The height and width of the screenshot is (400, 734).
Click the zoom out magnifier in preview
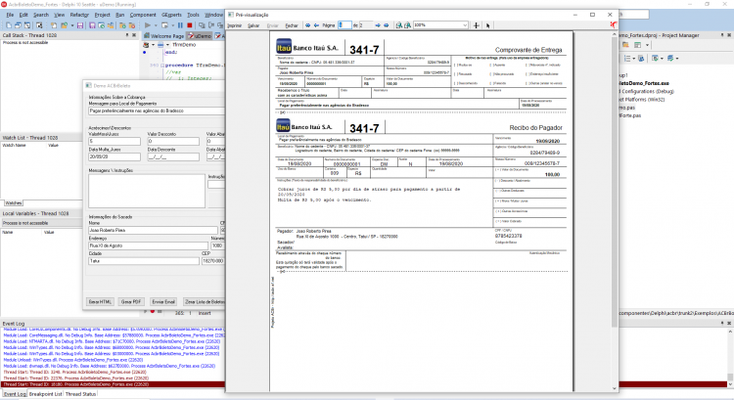pos(399,25)
